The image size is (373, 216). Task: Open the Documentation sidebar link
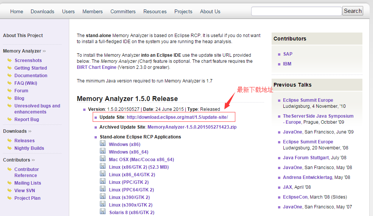31,75
